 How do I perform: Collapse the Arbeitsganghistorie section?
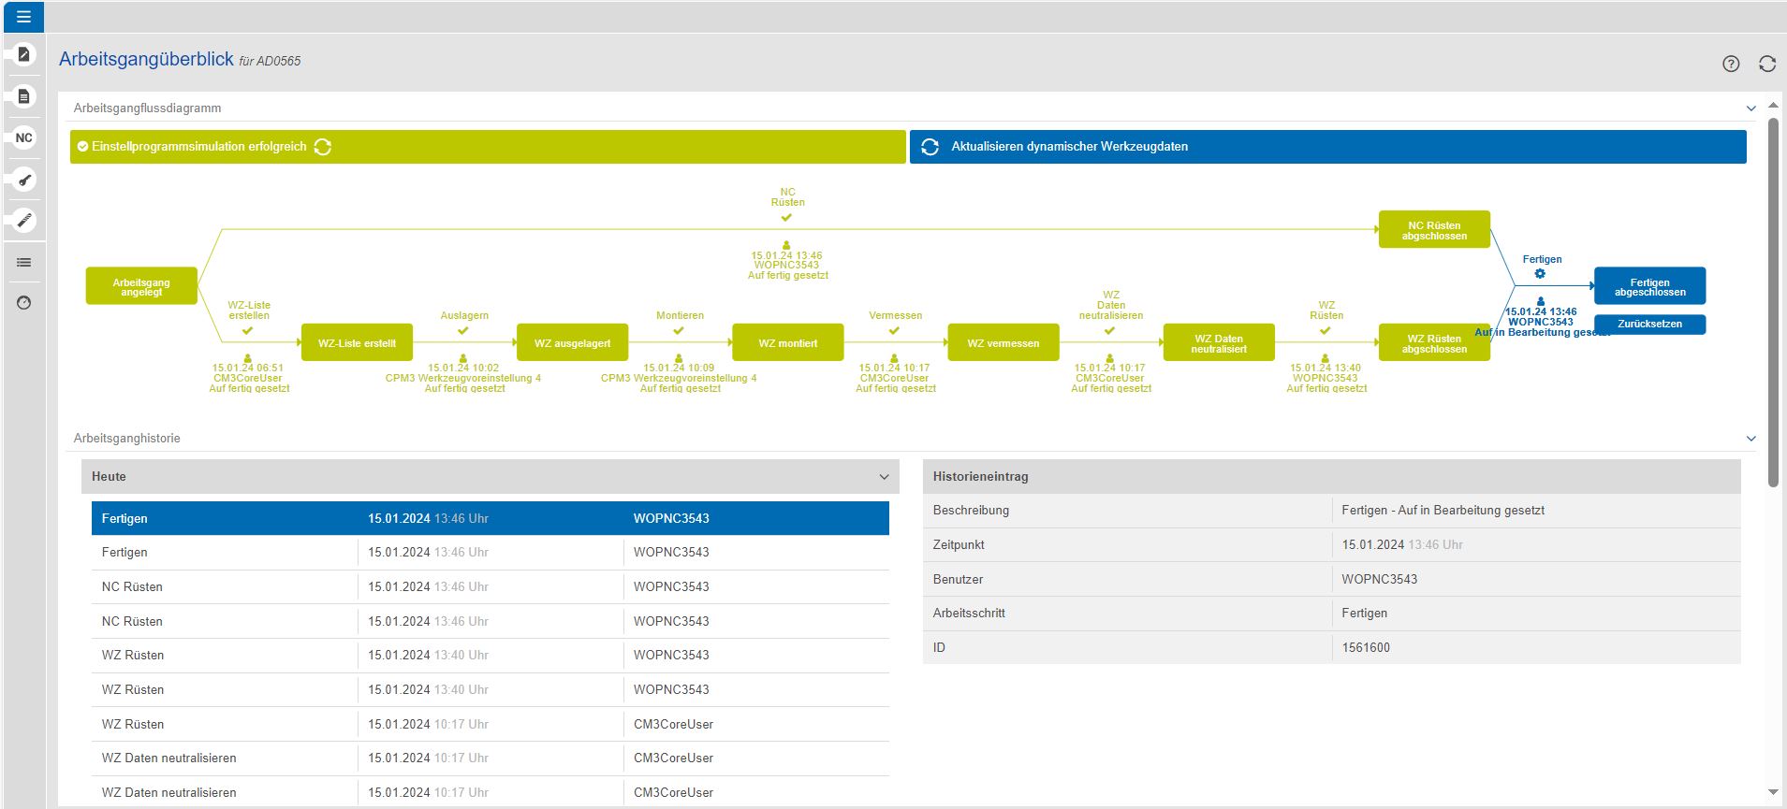[1750, 439]
